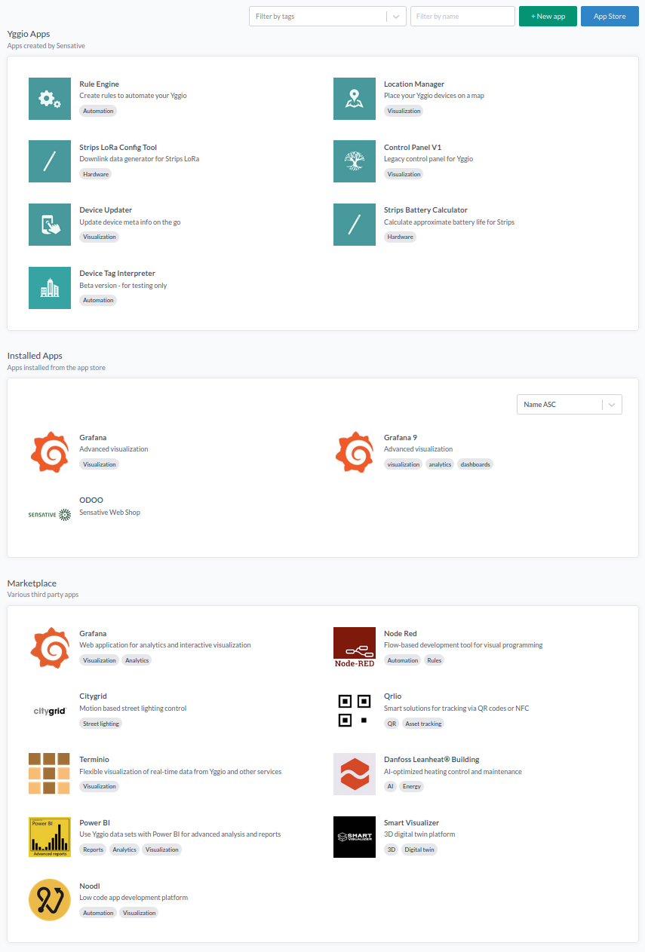This screenshot has width=645, height=952.
Task: Click the Rules tag under Node Red
Action: tap(435, 660)
